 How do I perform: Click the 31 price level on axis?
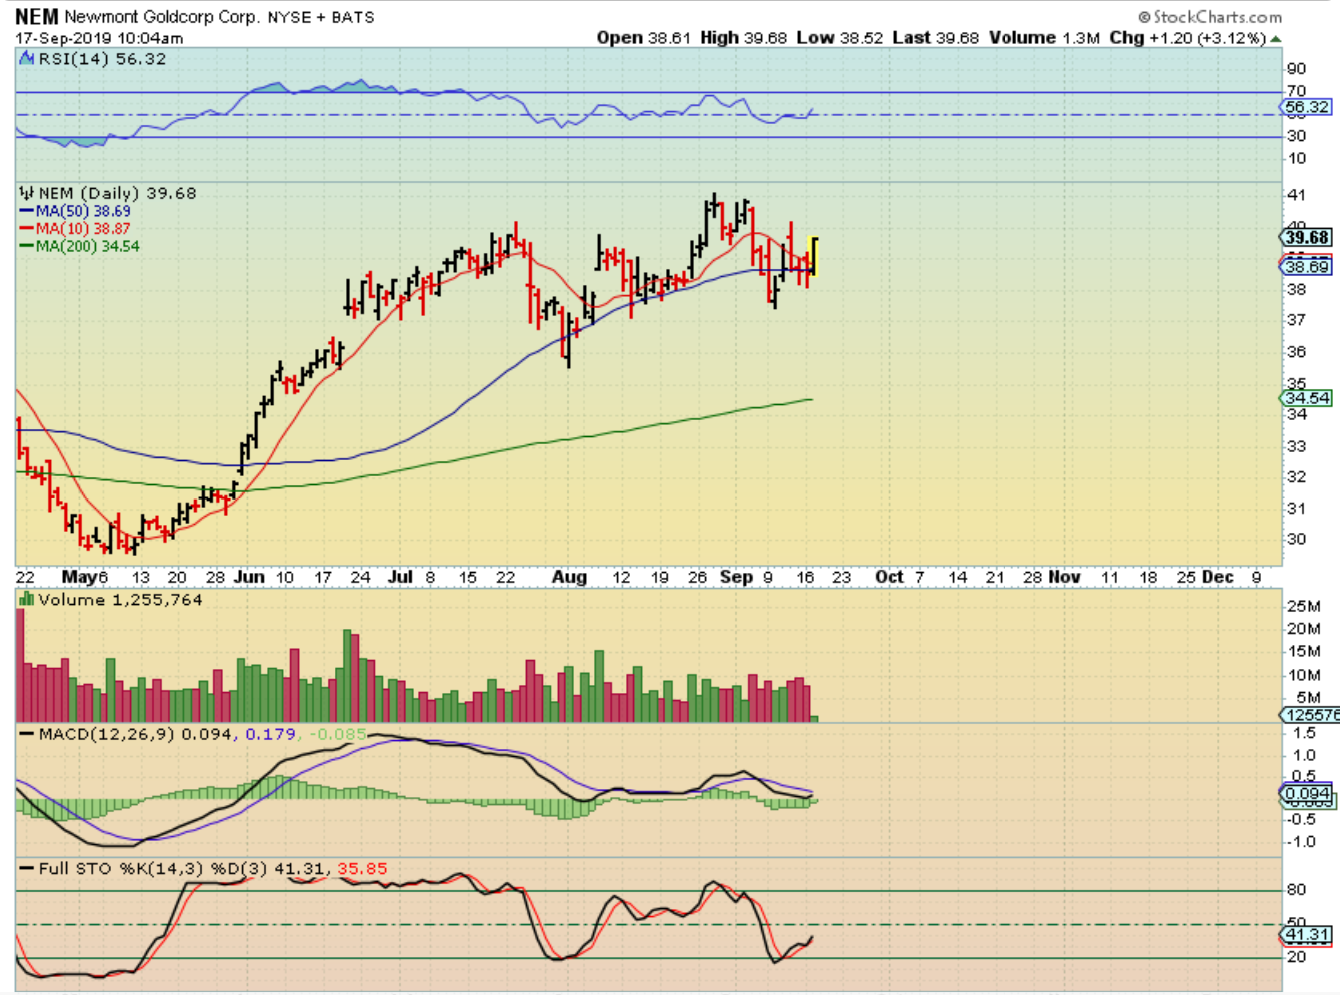[x=1296, y=509]
